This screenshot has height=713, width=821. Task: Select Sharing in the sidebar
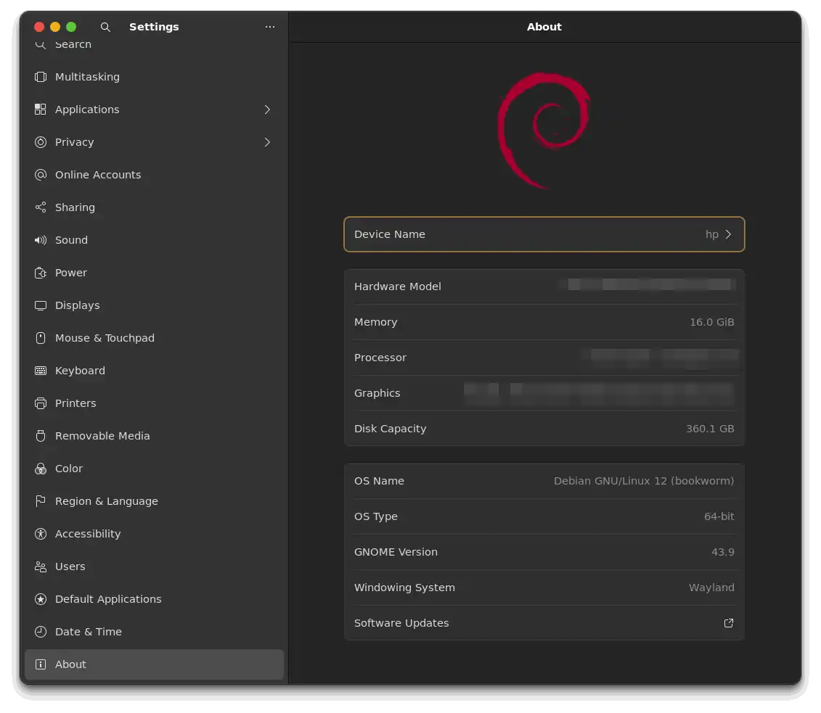click(x=154, y=207)
